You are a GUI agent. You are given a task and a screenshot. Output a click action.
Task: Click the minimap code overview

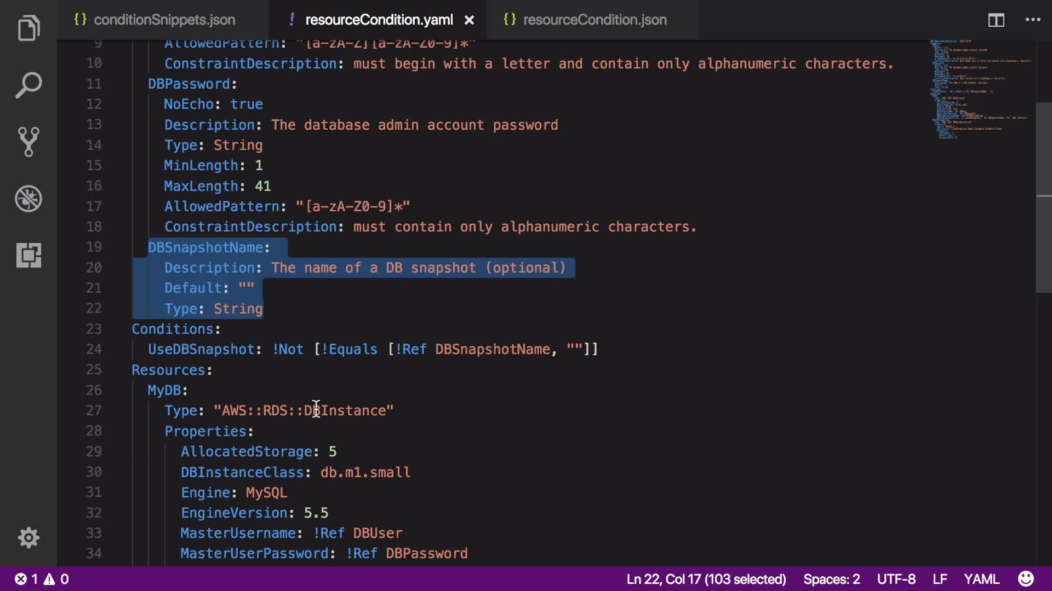click(981, 88)
